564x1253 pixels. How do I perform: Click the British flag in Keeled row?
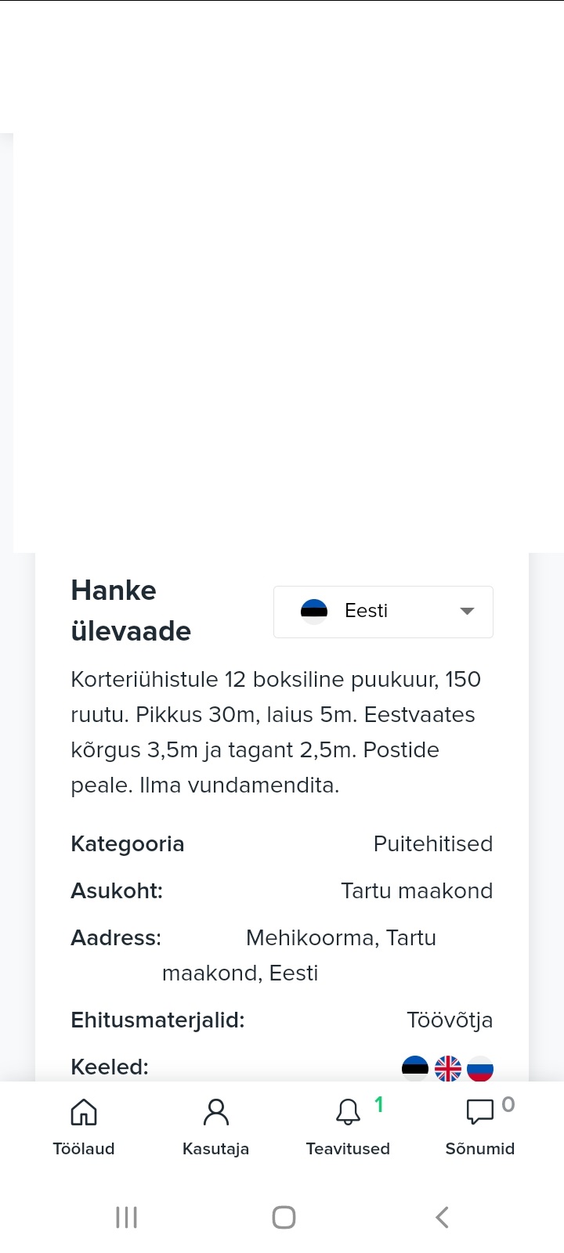coord(448,1068)
